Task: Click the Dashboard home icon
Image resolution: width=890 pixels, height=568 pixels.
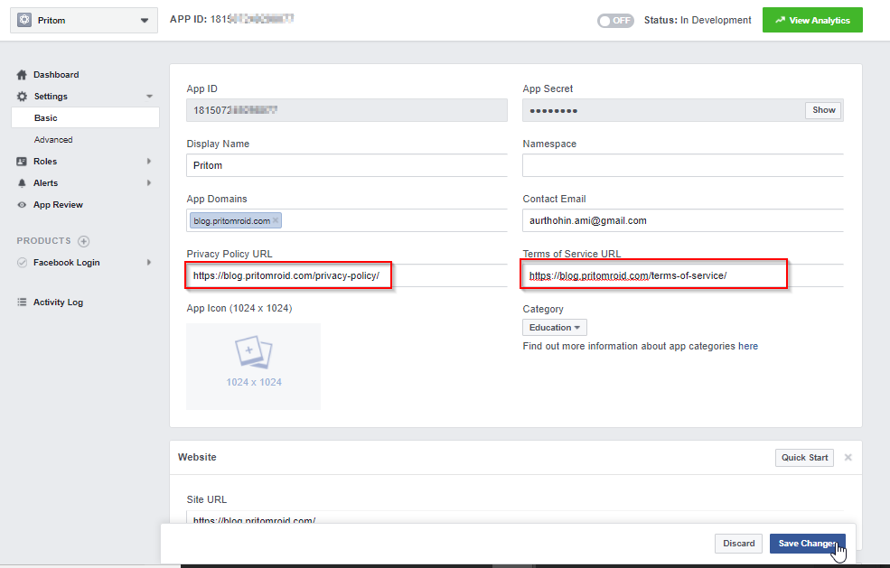Action: coord(22,75)
